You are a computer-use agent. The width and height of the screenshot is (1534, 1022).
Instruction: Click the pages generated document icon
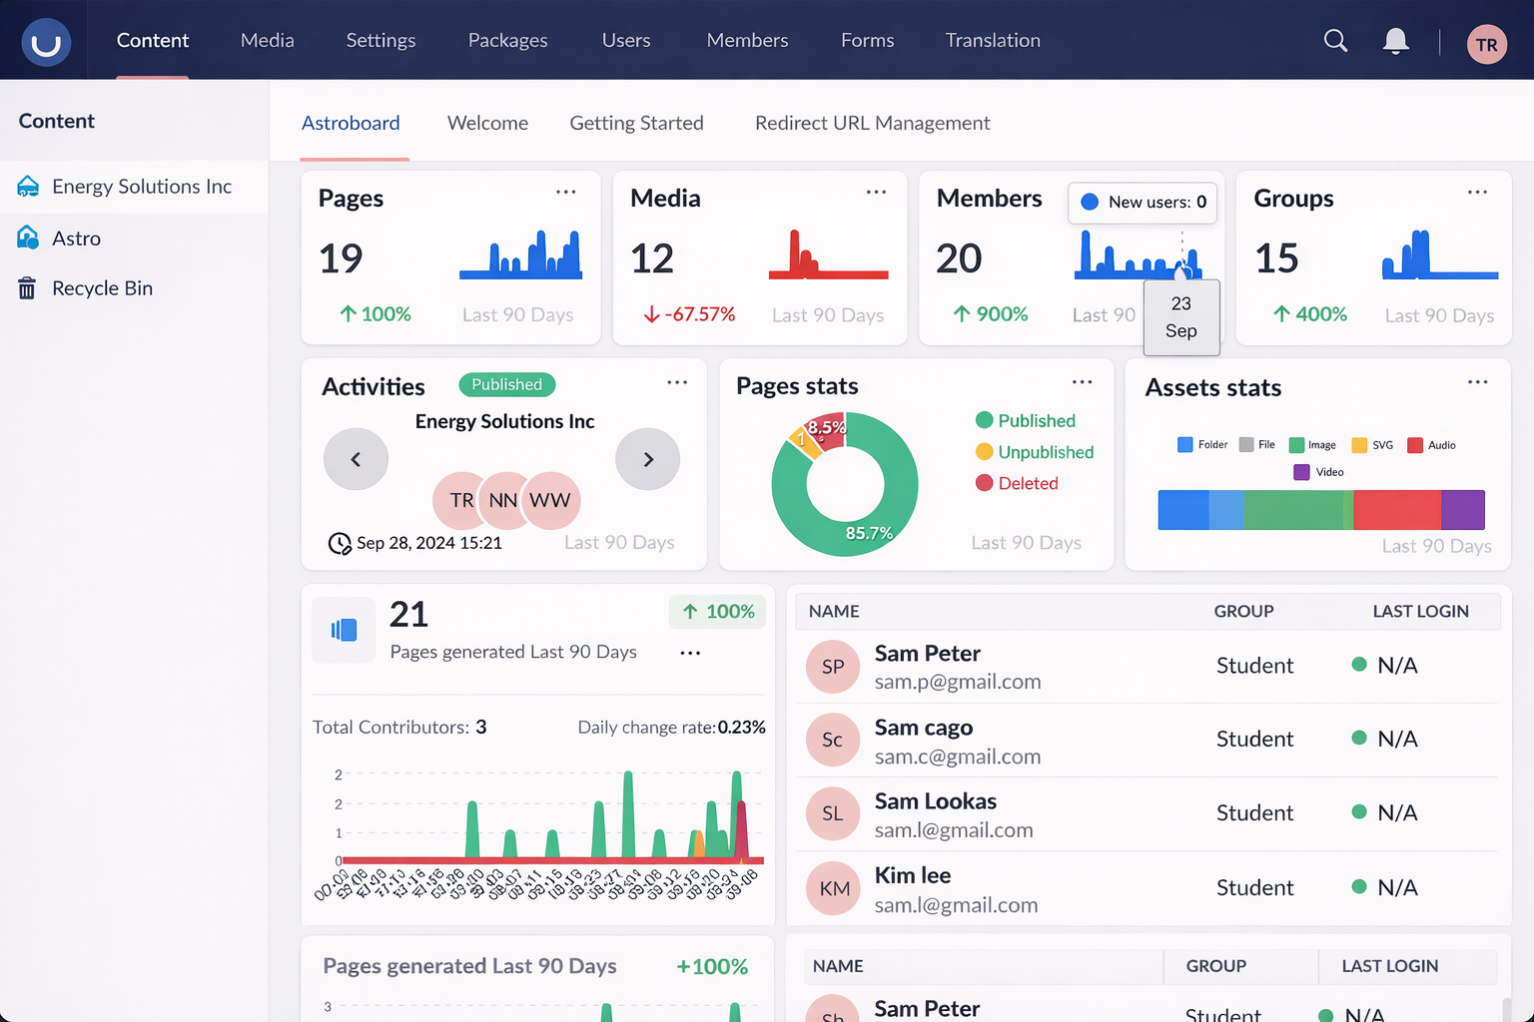point(344,630)
